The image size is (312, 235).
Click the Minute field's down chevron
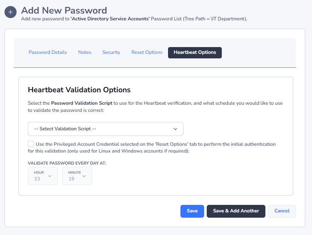point(84,176)
